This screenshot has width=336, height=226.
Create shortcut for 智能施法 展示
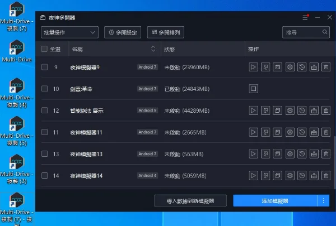pyautogui.click(x=265, y=110)
